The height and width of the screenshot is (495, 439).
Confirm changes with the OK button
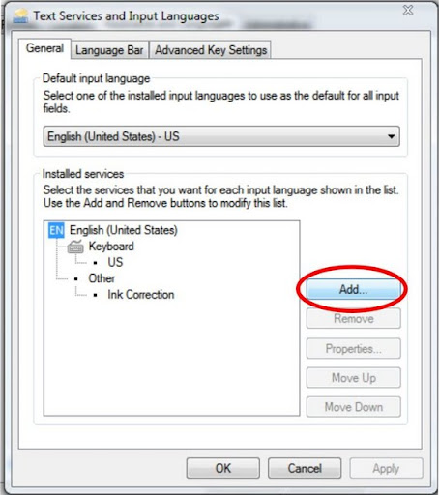point(223,468)
